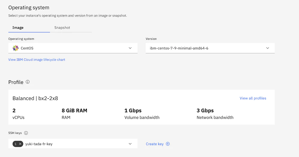299x157 pixels.
Task: Open the Profile info tooltip icon
Action: click(x=28, y=82)
